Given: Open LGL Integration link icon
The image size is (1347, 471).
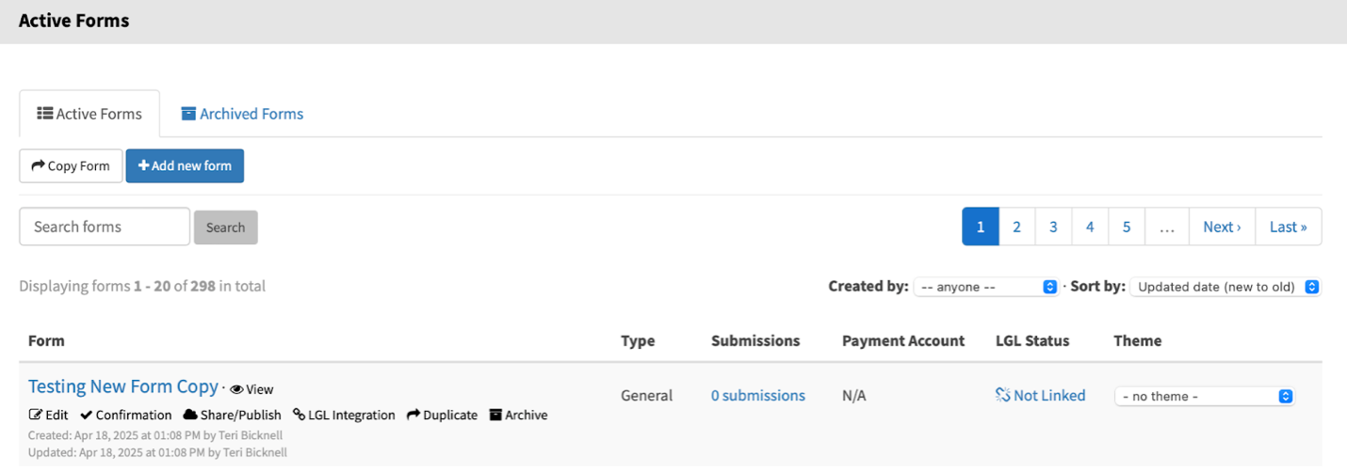Looking at the screenshot, I should pos(299,415).
